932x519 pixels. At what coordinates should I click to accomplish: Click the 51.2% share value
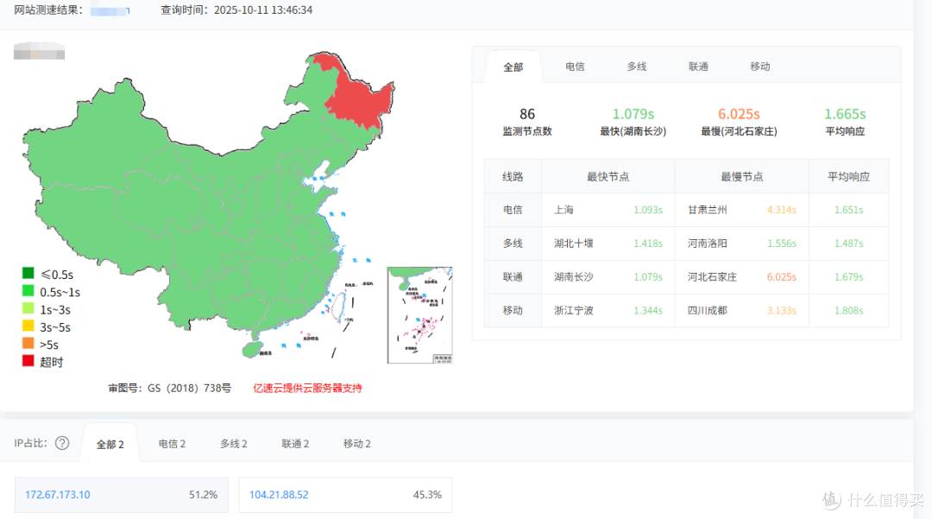click(204, 495)
